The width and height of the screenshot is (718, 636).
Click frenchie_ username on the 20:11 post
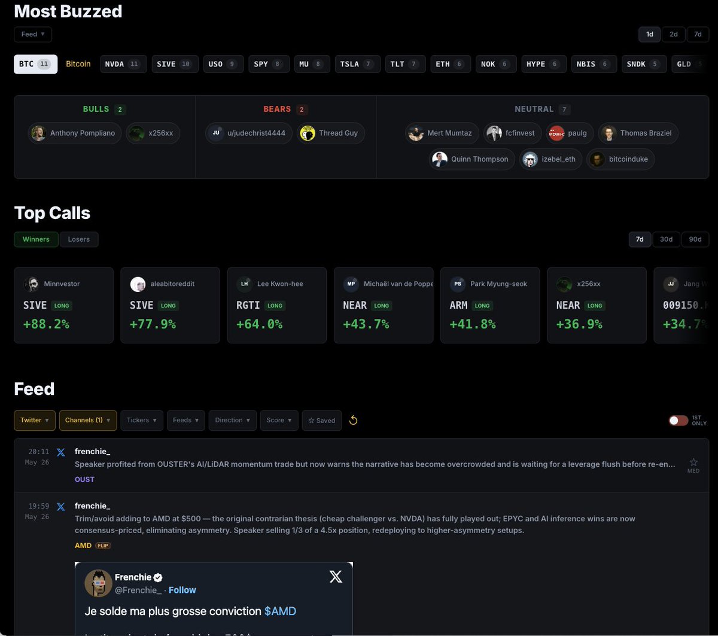(92, 451)
